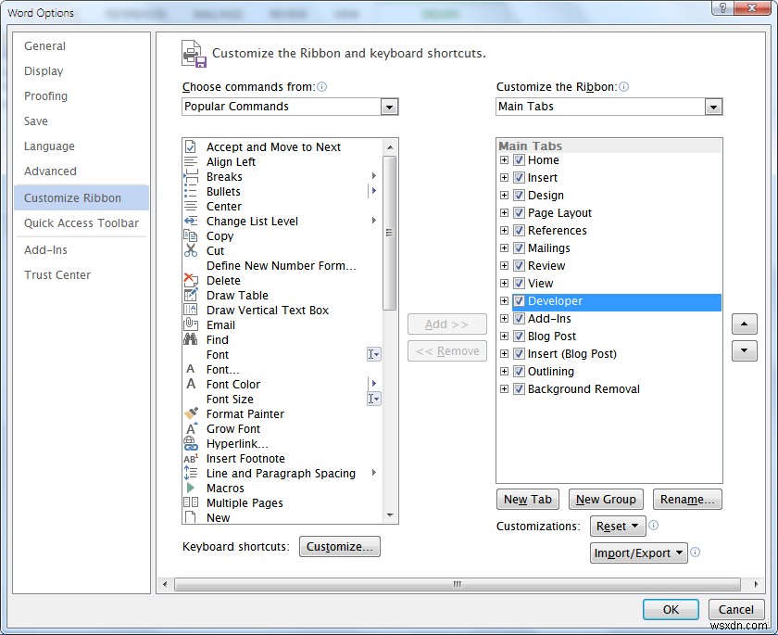778x635 pixels.
Task: Click the Rename button
Action: coord(687,499)
